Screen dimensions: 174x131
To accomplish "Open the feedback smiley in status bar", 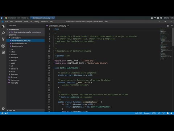I will pos(167,113).
